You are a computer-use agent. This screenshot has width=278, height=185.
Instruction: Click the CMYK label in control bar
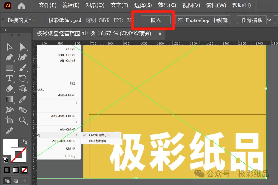104,20
